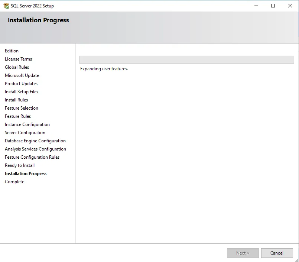Screen dimensions: 299x262
Task: Go to Microsoft Update step
Action: click(22, 75)
